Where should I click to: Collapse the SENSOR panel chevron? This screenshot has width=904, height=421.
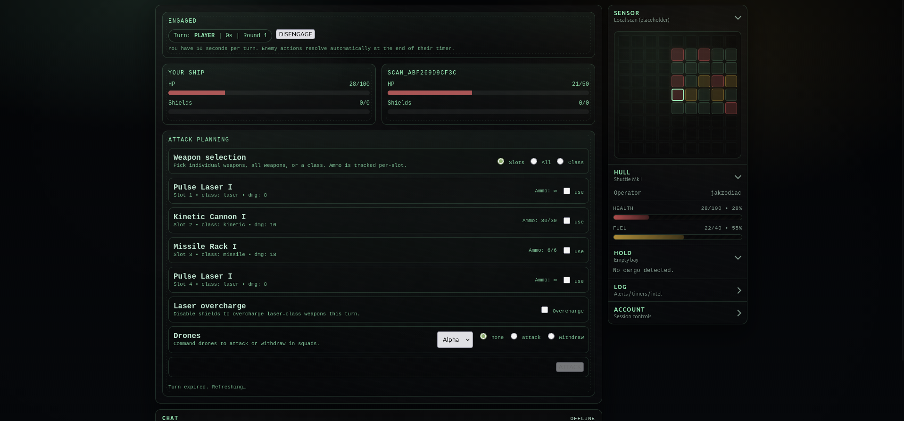click(x=738, y=17)
